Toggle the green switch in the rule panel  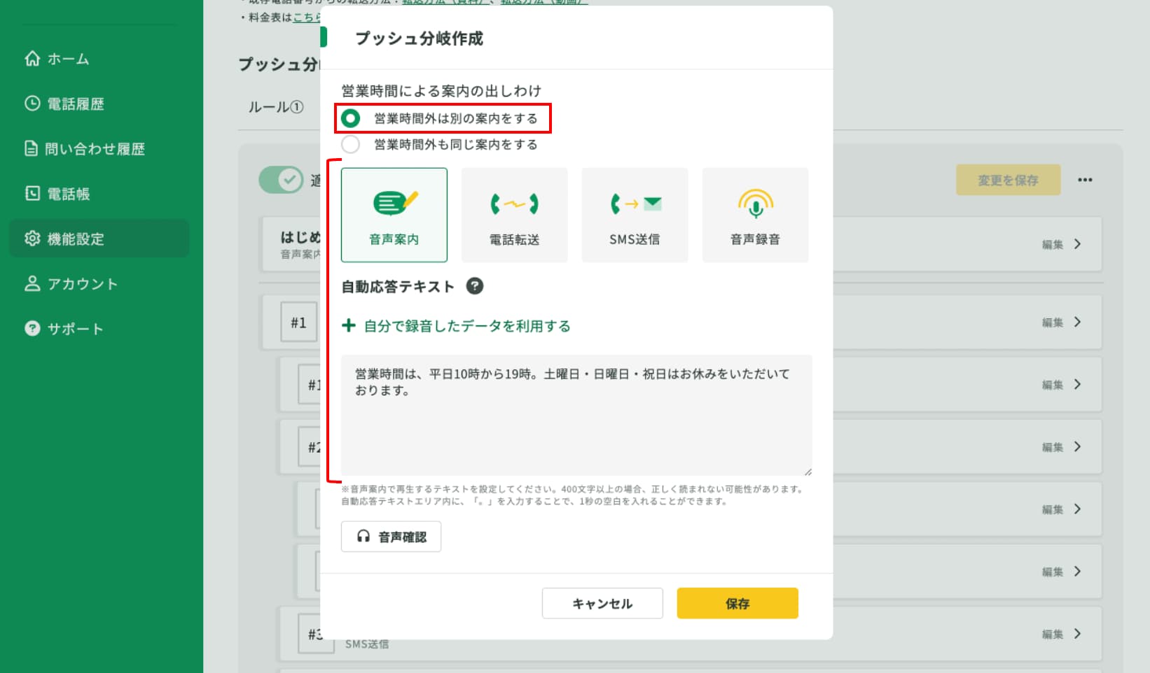[x=281, y=180]
